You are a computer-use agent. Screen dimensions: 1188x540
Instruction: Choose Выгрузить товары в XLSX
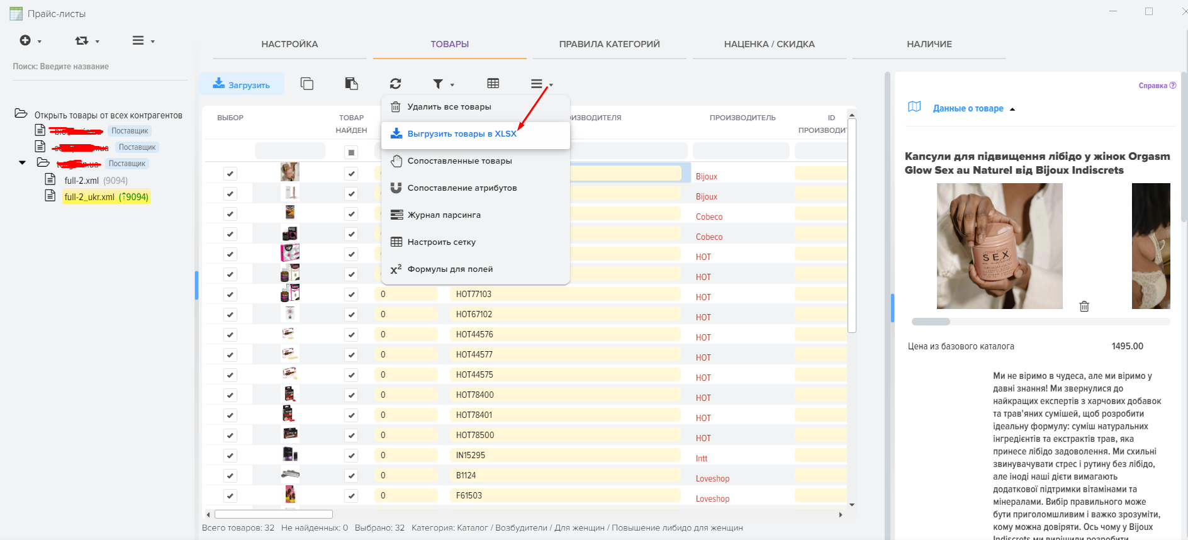[476, 134]
